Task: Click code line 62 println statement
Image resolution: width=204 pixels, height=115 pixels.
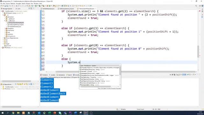Action: coord(118,49)
